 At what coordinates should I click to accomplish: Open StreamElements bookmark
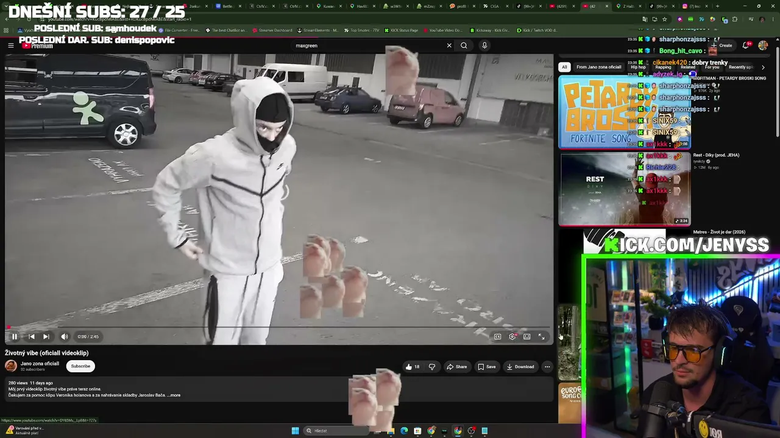click(x=317, y=30)
